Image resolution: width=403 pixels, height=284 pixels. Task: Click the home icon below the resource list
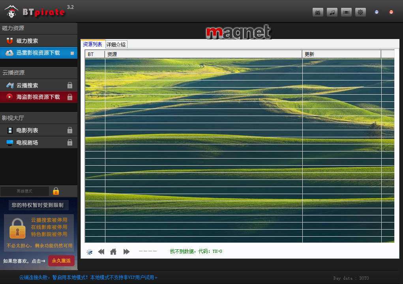tap(113, 252)
